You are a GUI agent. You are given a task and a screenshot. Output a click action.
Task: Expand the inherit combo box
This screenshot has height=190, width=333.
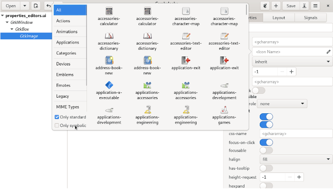pos(292,62)
